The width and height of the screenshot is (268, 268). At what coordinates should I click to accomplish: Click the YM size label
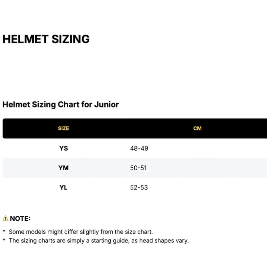pos(64,168)
